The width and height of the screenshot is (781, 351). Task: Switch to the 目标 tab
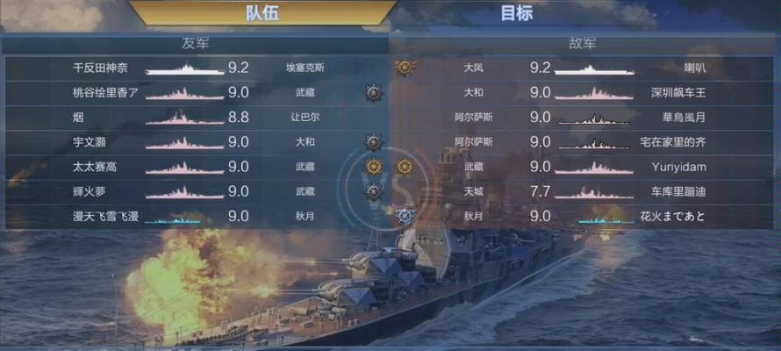[x=517, y=13]
